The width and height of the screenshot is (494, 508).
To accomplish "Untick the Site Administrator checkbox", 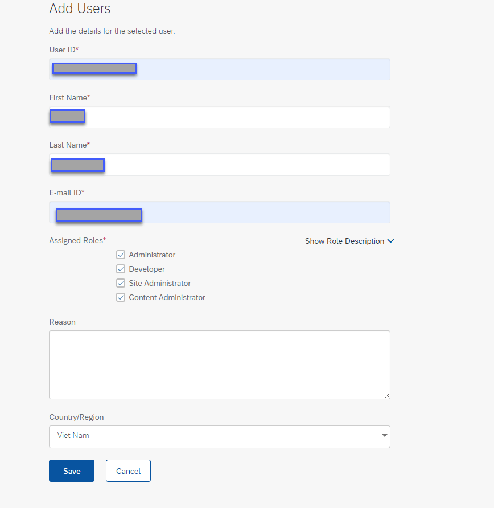I will tap(121, 283).
